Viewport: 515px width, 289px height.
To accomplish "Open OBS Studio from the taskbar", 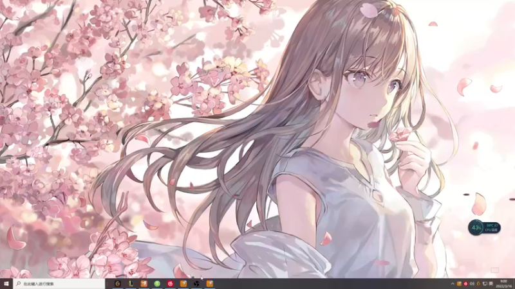I will tap(196, 284).
